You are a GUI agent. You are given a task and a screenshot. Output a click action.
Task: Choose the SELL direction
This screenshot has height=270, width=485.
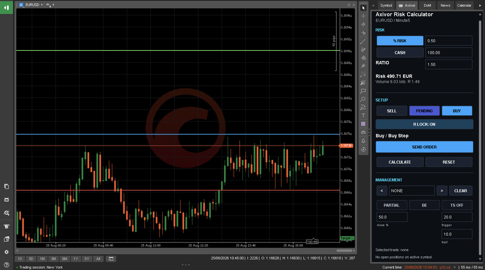coord(392,111)
